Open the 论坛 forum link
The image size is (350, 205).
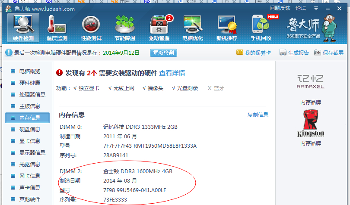301,8
